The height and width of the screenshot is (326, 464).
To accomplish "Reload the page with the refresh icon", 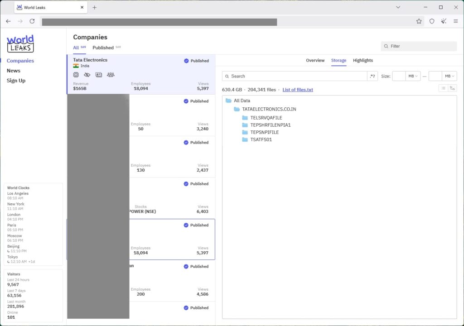I will click(x=32, y=21).
